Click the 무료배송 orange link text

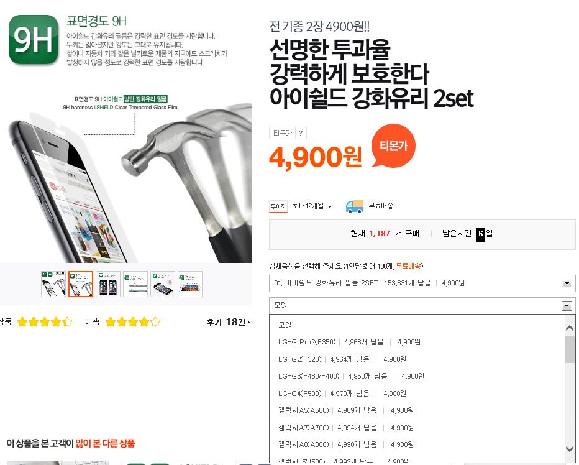(x=408, y=266)
